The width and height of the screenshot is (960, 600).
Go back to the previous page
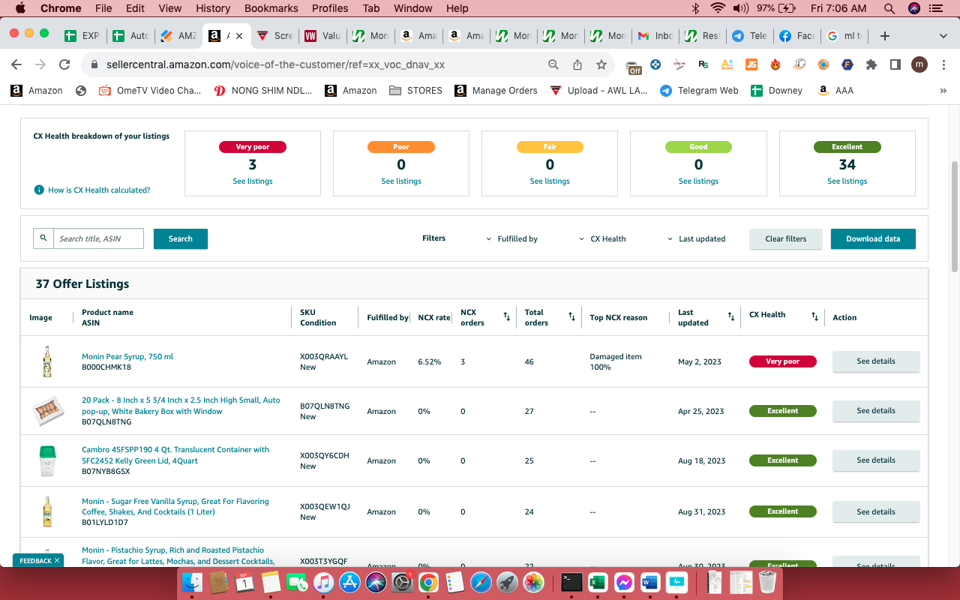point(16,64)
